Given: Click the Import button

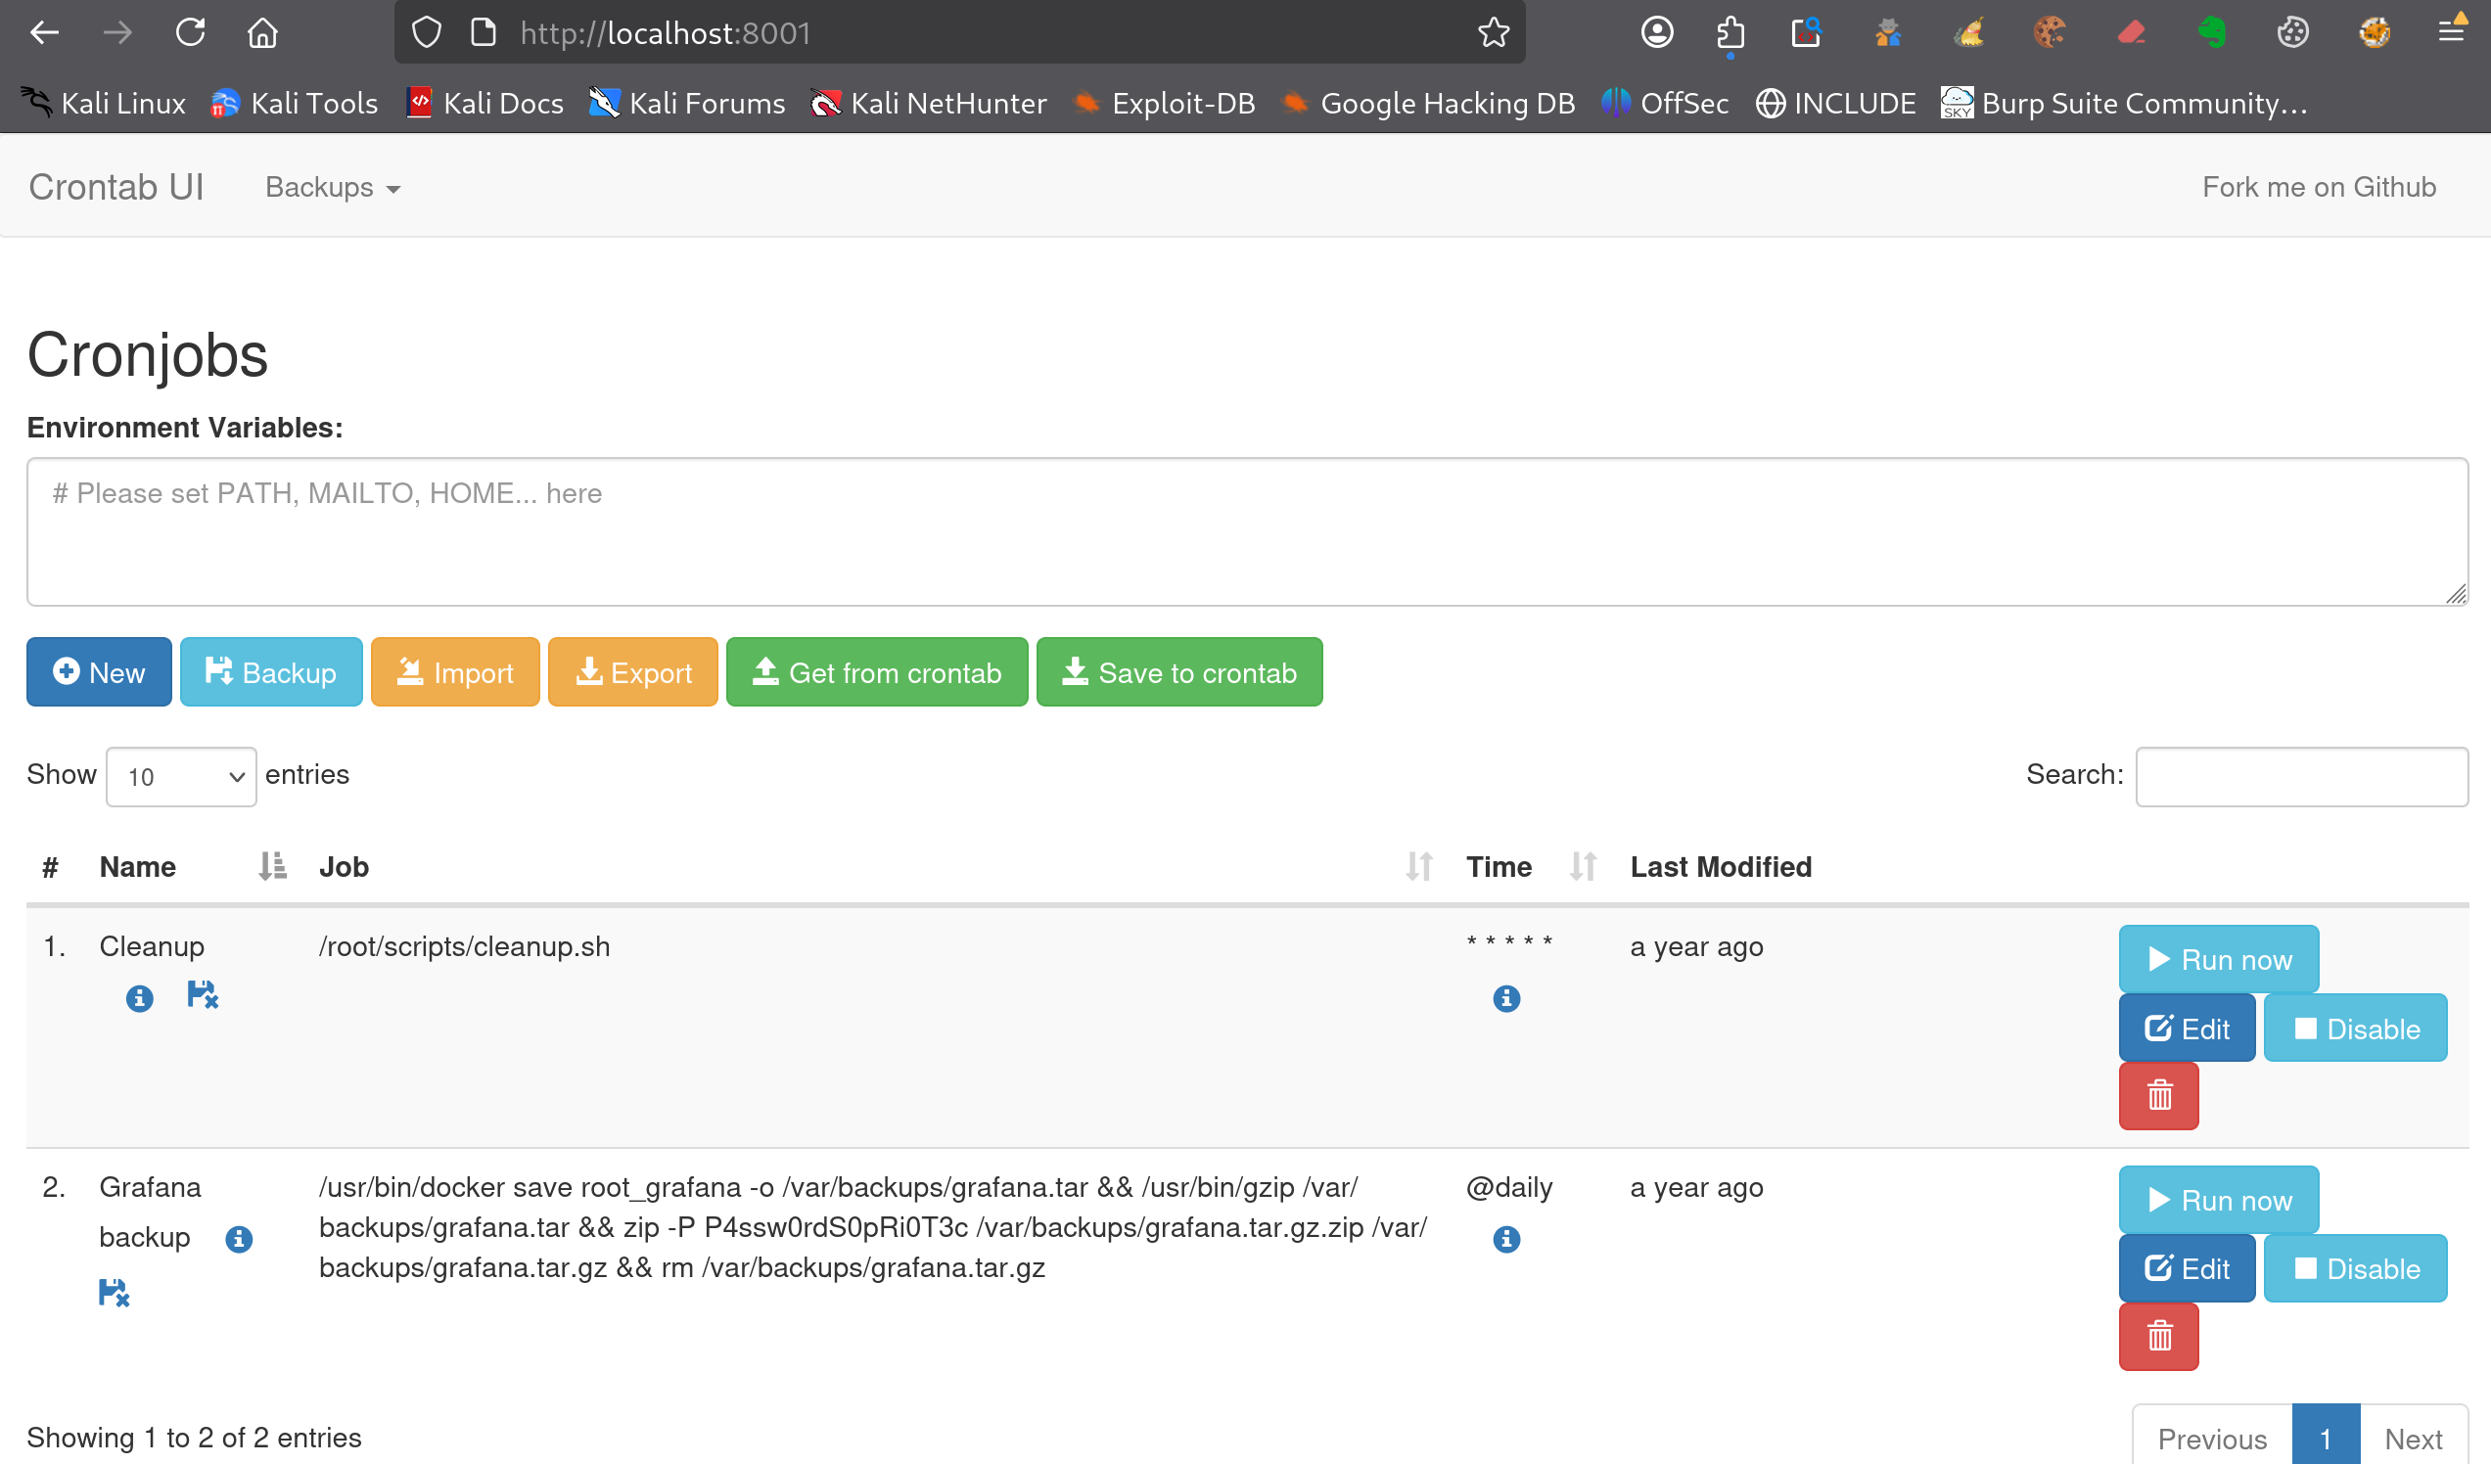Looking at the screenshot, I should coord(455,672).
